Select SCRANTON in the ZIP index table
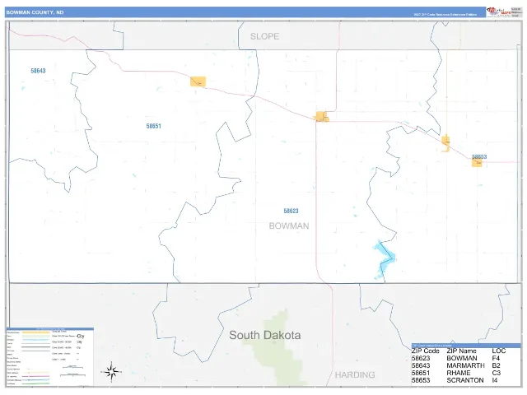The height and width of the screenshot is (395, 527). 465,380
